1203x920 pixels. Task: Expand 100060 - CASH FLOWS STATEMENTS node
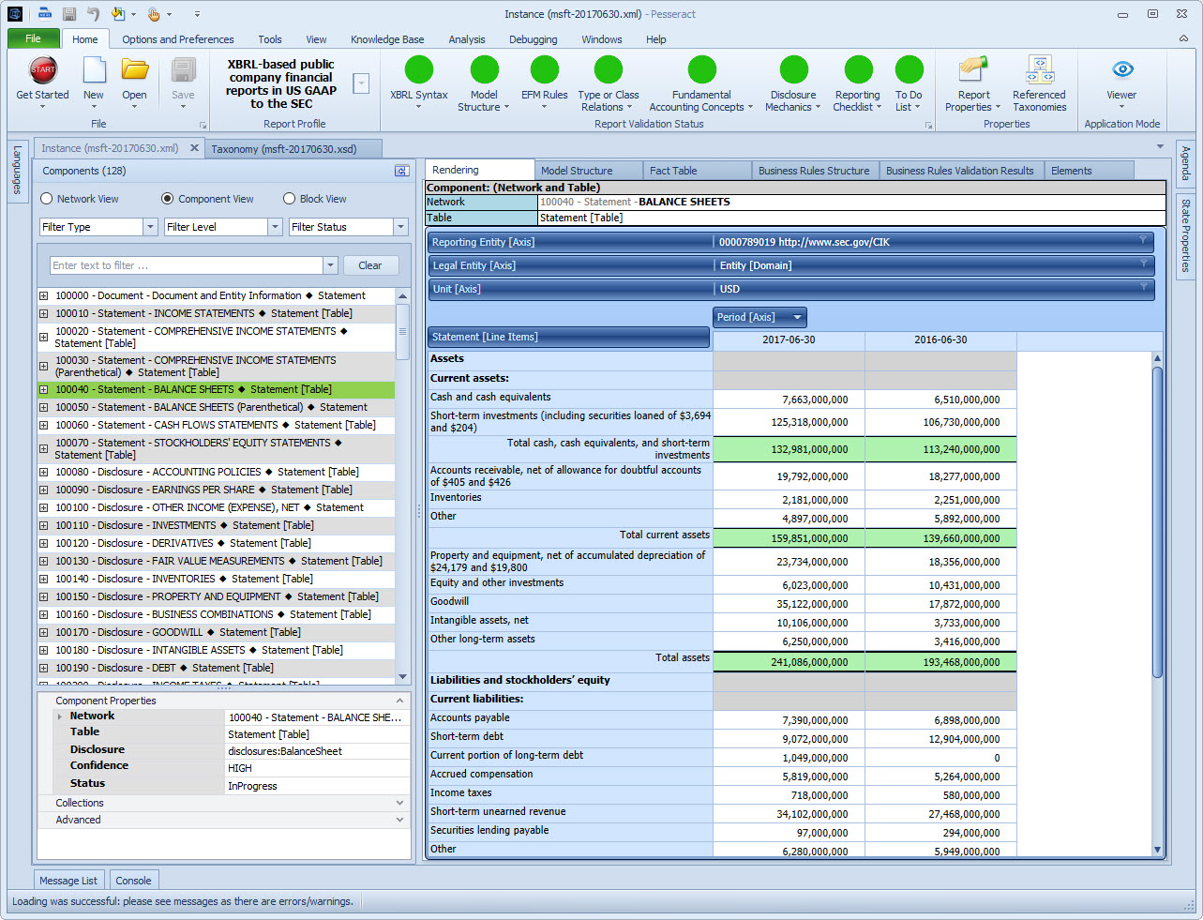coord(43,425)
